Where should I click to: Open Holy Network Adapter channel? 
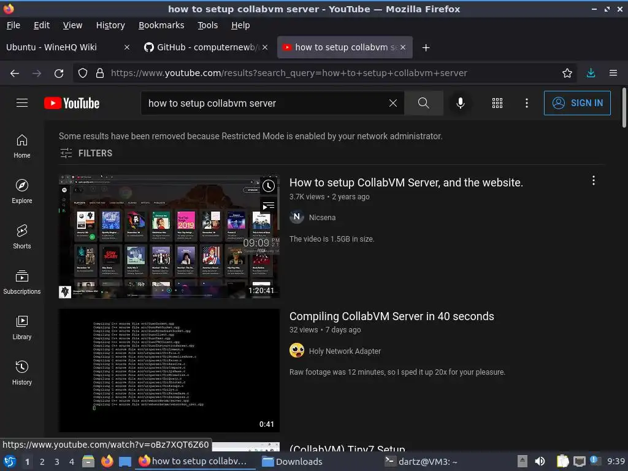345,351
